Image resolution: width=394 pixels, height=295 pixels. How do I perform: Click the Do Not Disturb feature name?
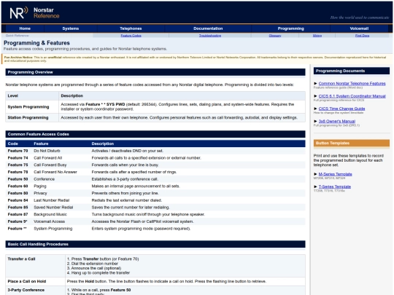47,151
